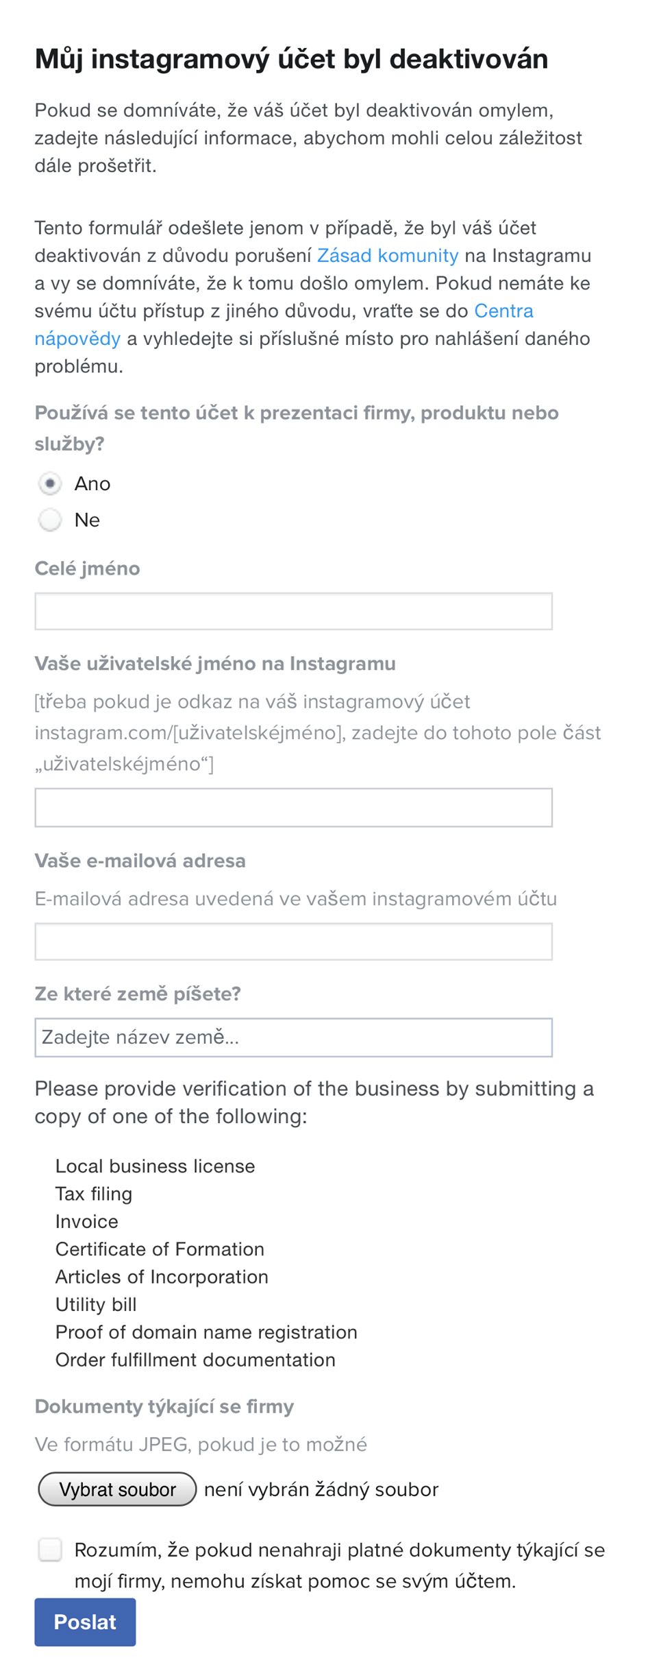Click the "Ne" label text
Viewport: 648px width, 1669px height.
click(x=87, y=520)
